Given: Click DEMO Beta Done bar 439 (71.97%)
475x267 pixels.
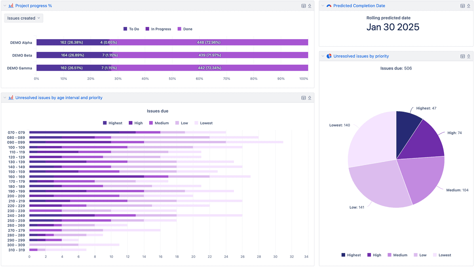Looking at the screenshot, I should click(211, 55).
